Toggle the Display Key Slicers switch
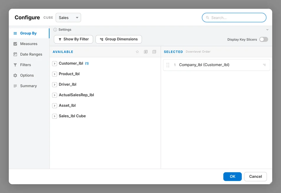This screenshot has height=193, width=281. click(x=264, y=39)
